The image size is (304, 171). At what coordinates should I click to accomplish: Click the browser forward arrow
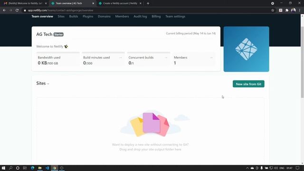pyautogui.click(x=10, y=10)
